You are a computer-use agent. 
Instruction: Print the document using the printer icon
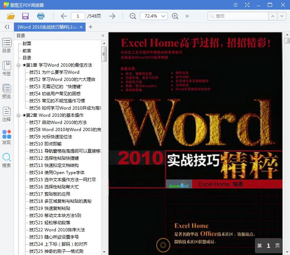click(41, 16)
